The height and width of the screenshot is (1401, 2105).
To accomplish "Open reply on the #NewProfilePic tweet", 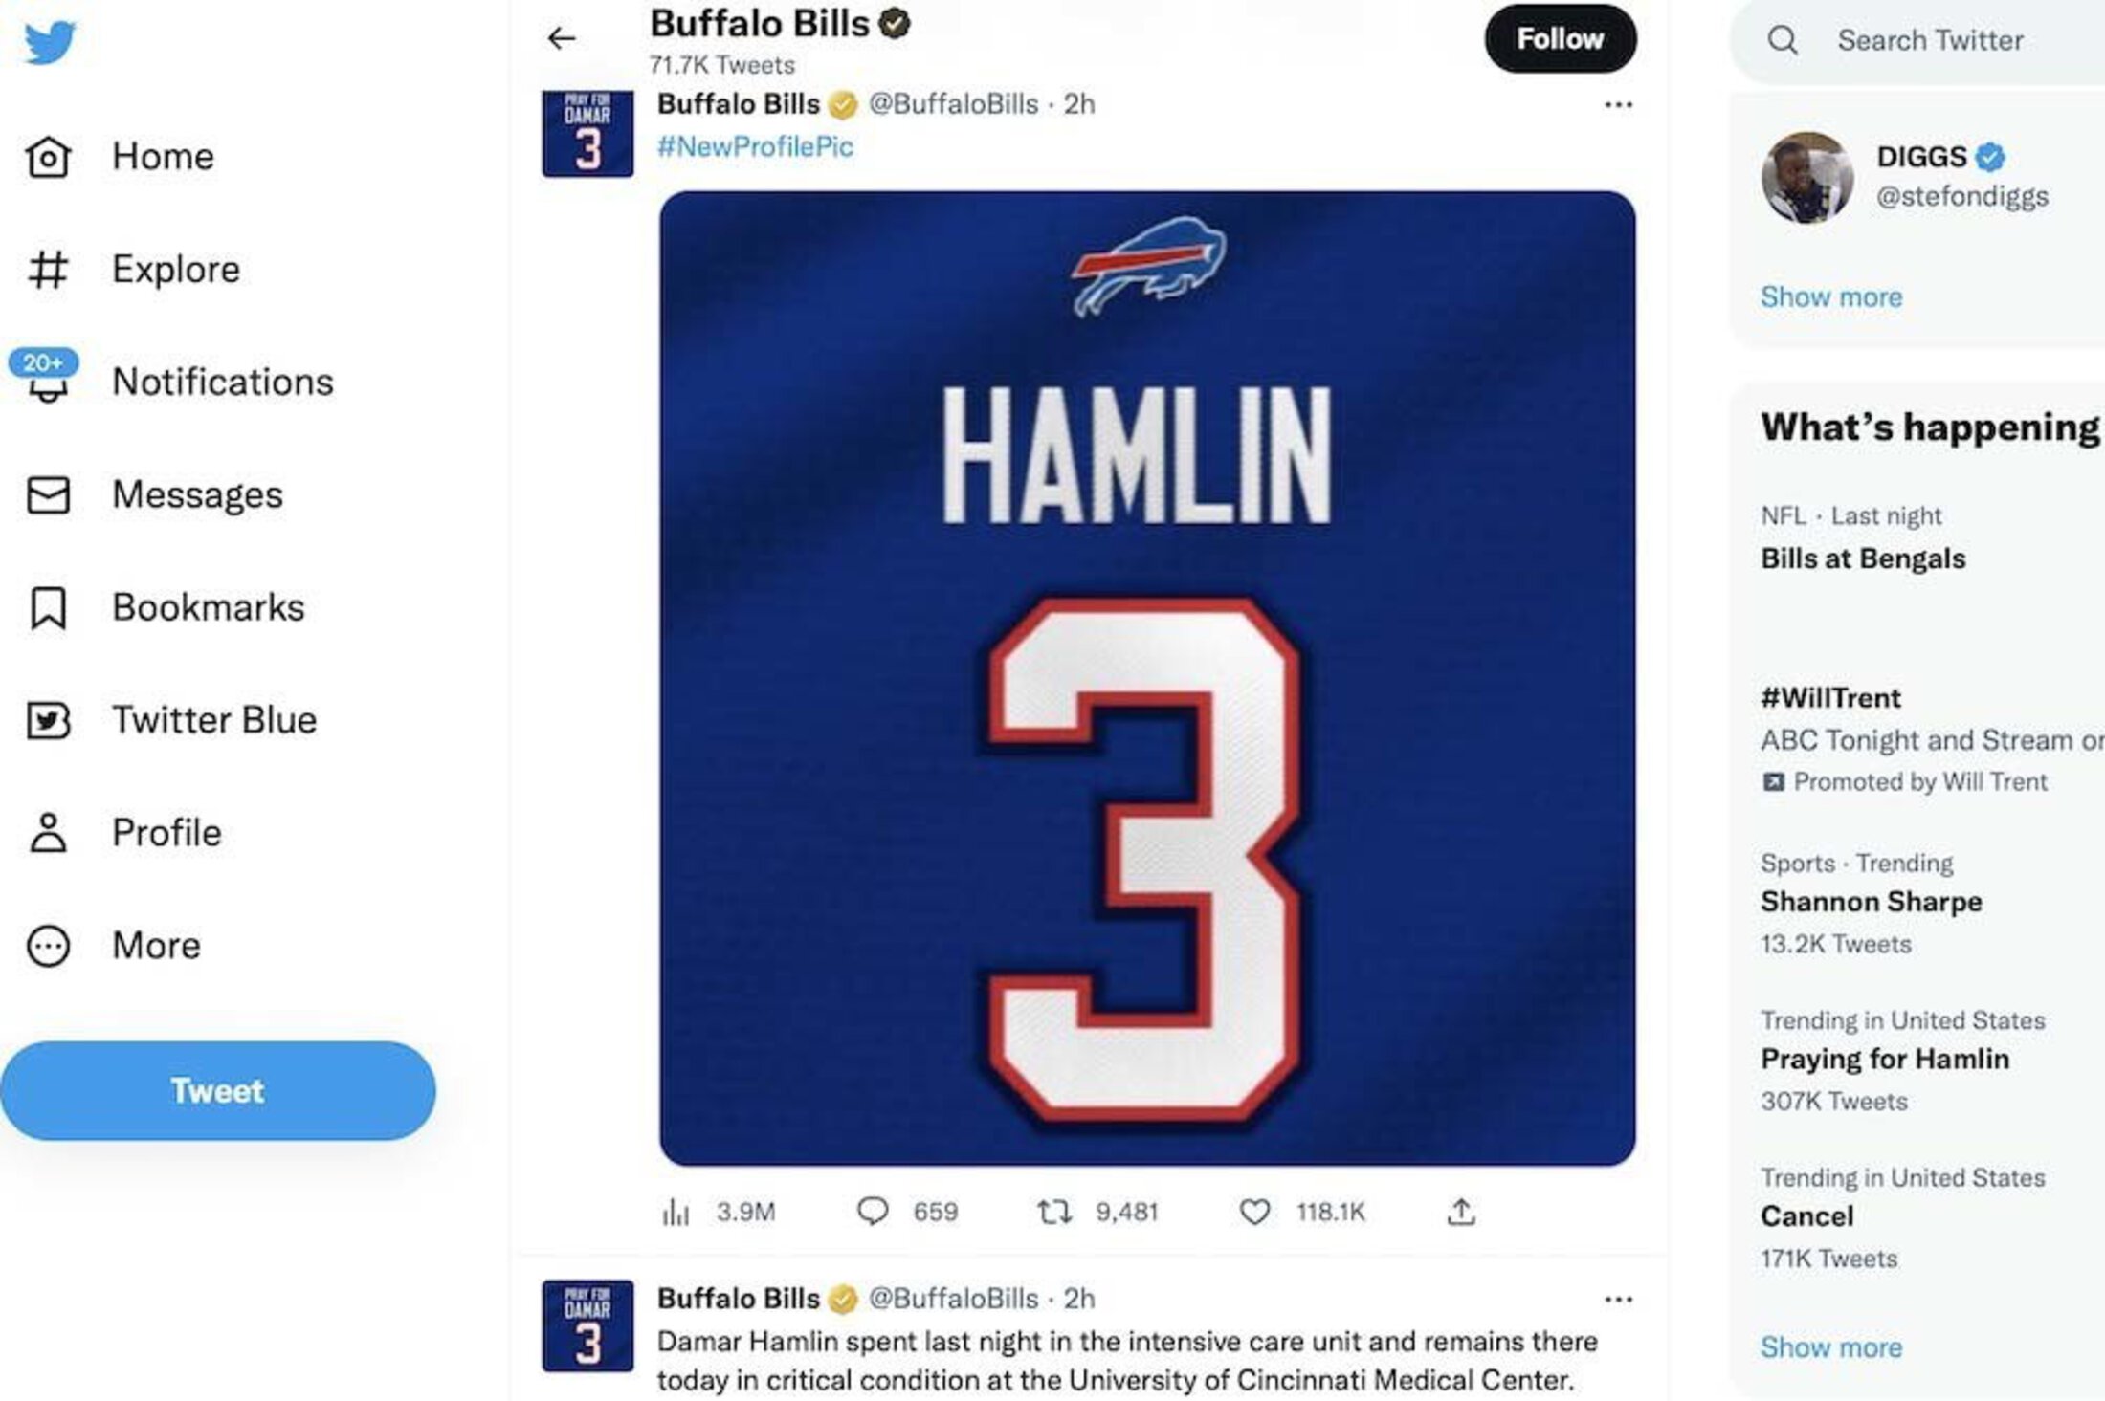I will [872, 1212].
